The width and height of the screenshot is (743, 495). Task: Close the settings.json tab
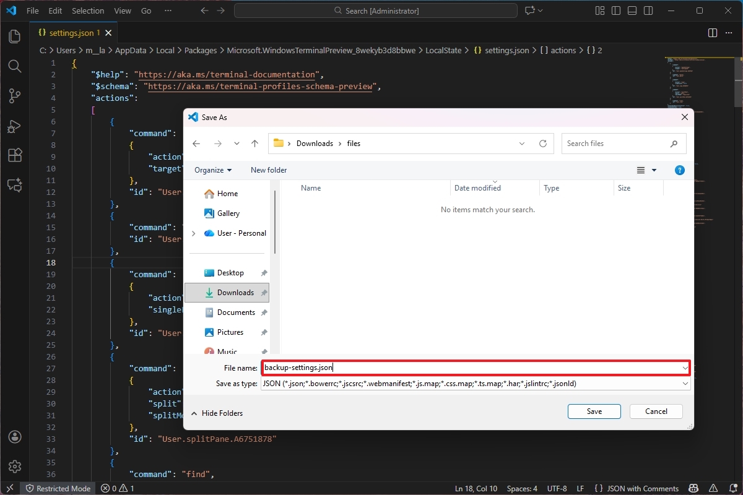click(108, 32)
